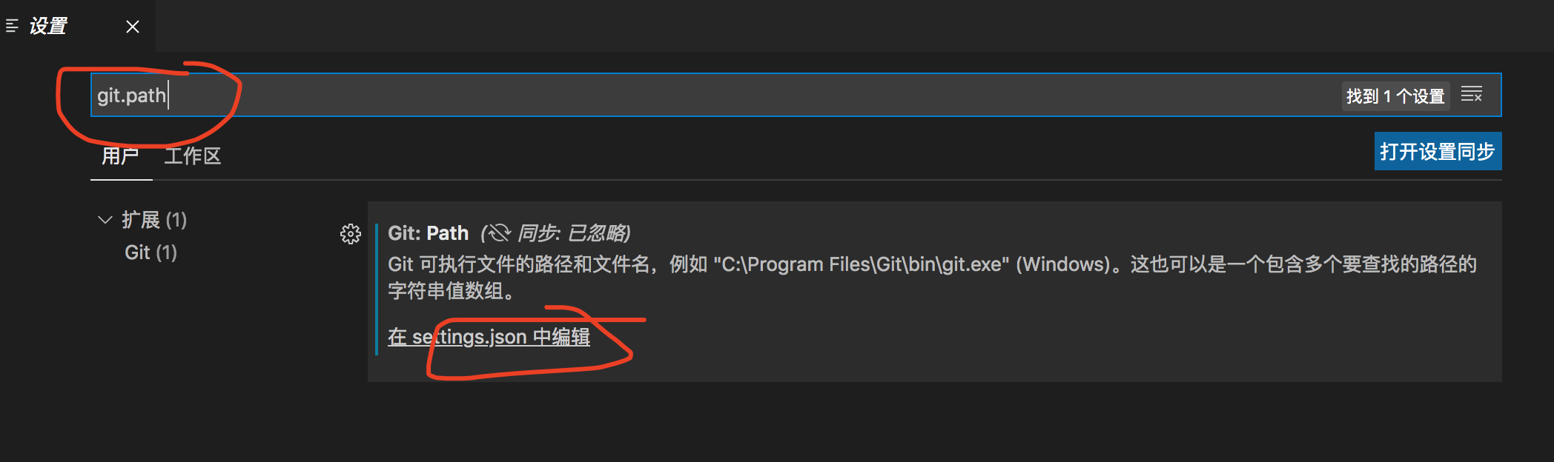Click the Git executable path description text
The width and height of the screenshot is (1554, 462).
(932, 278)
